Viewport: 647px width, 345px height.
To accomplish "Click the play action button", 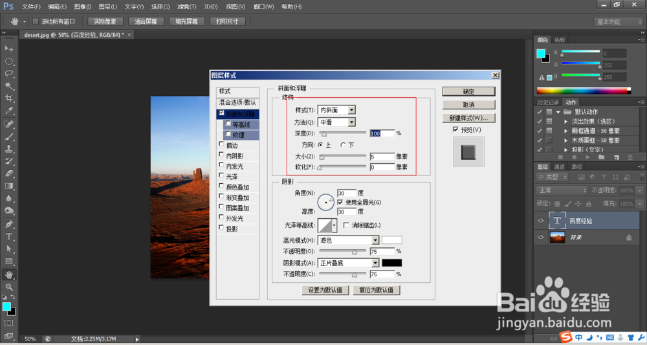I will (588, 157).
